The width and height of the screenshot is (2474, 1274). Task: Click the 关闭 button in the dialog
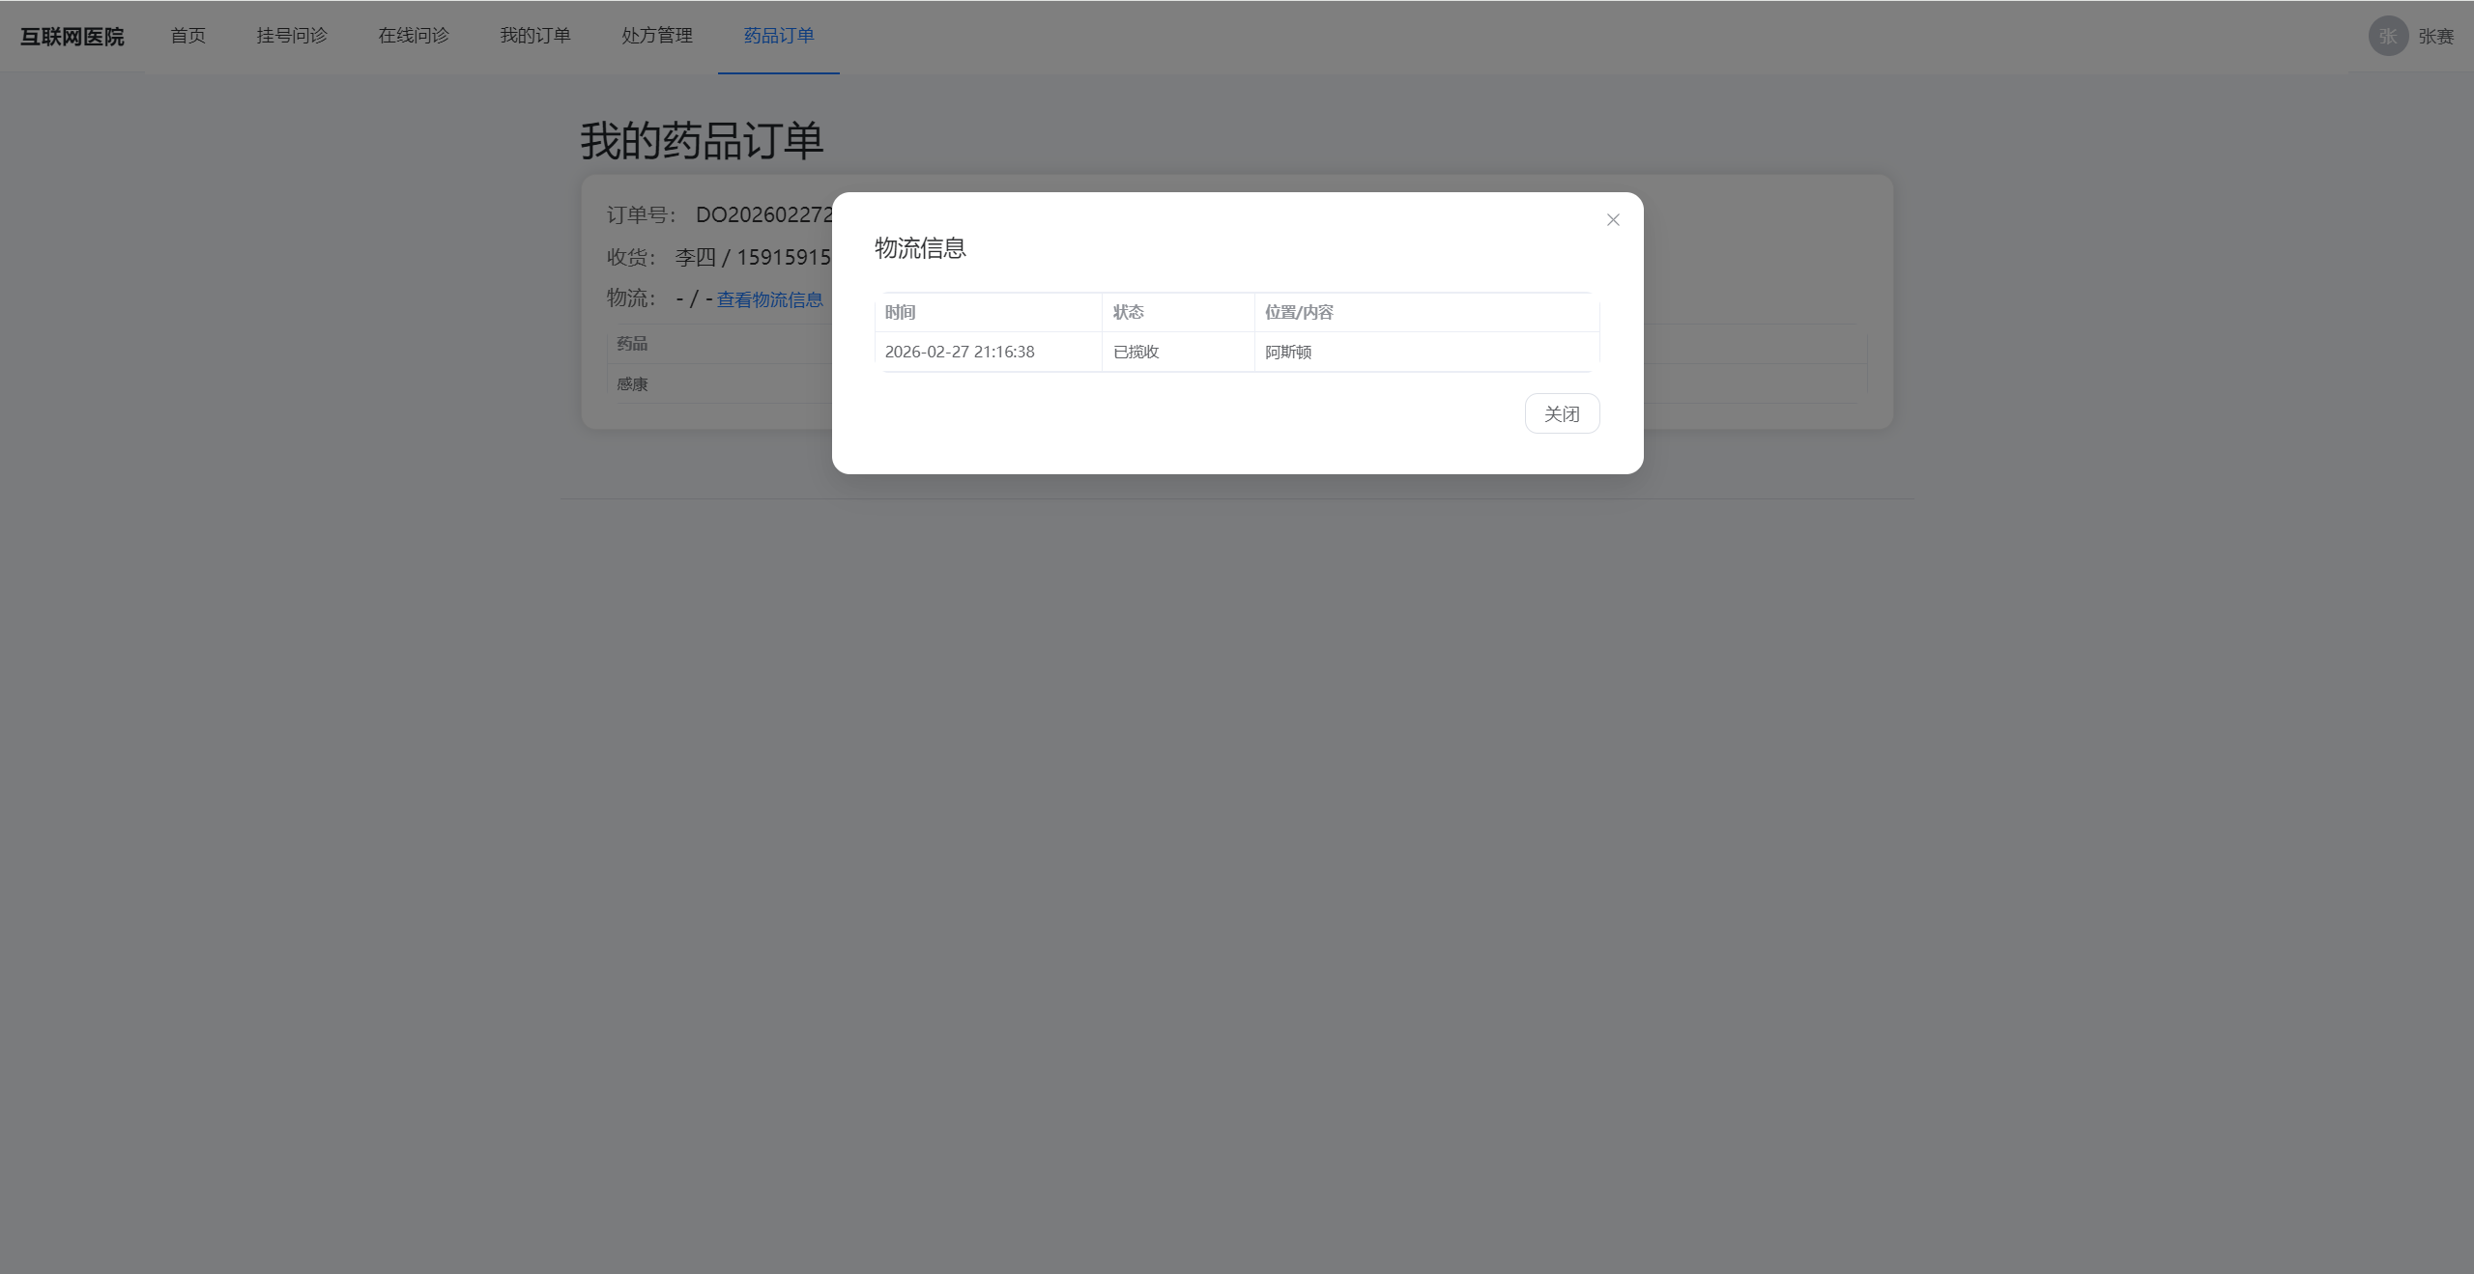[x=1561, y=413]
